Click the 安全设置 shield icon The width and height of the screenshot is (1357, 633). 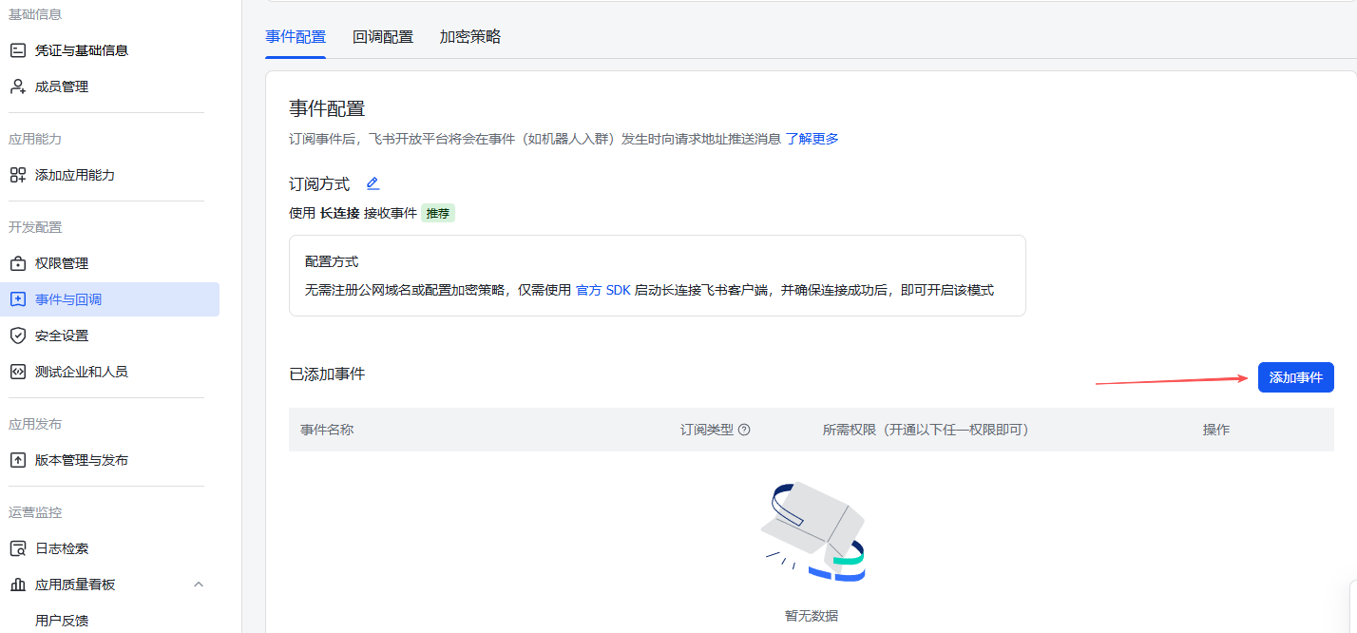[x=17, y=336]
